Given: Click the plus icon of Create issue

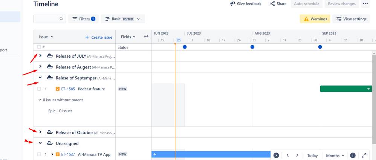Looking at the screenshot, I should (x=87, y=37).
